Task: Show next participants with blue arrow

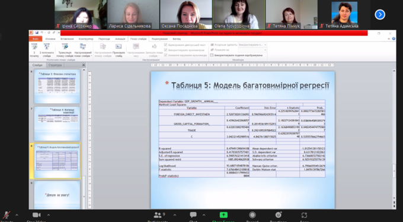Action: coord(380,15)
